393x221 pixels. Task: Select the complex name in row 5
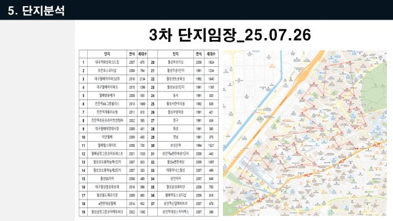107,96
